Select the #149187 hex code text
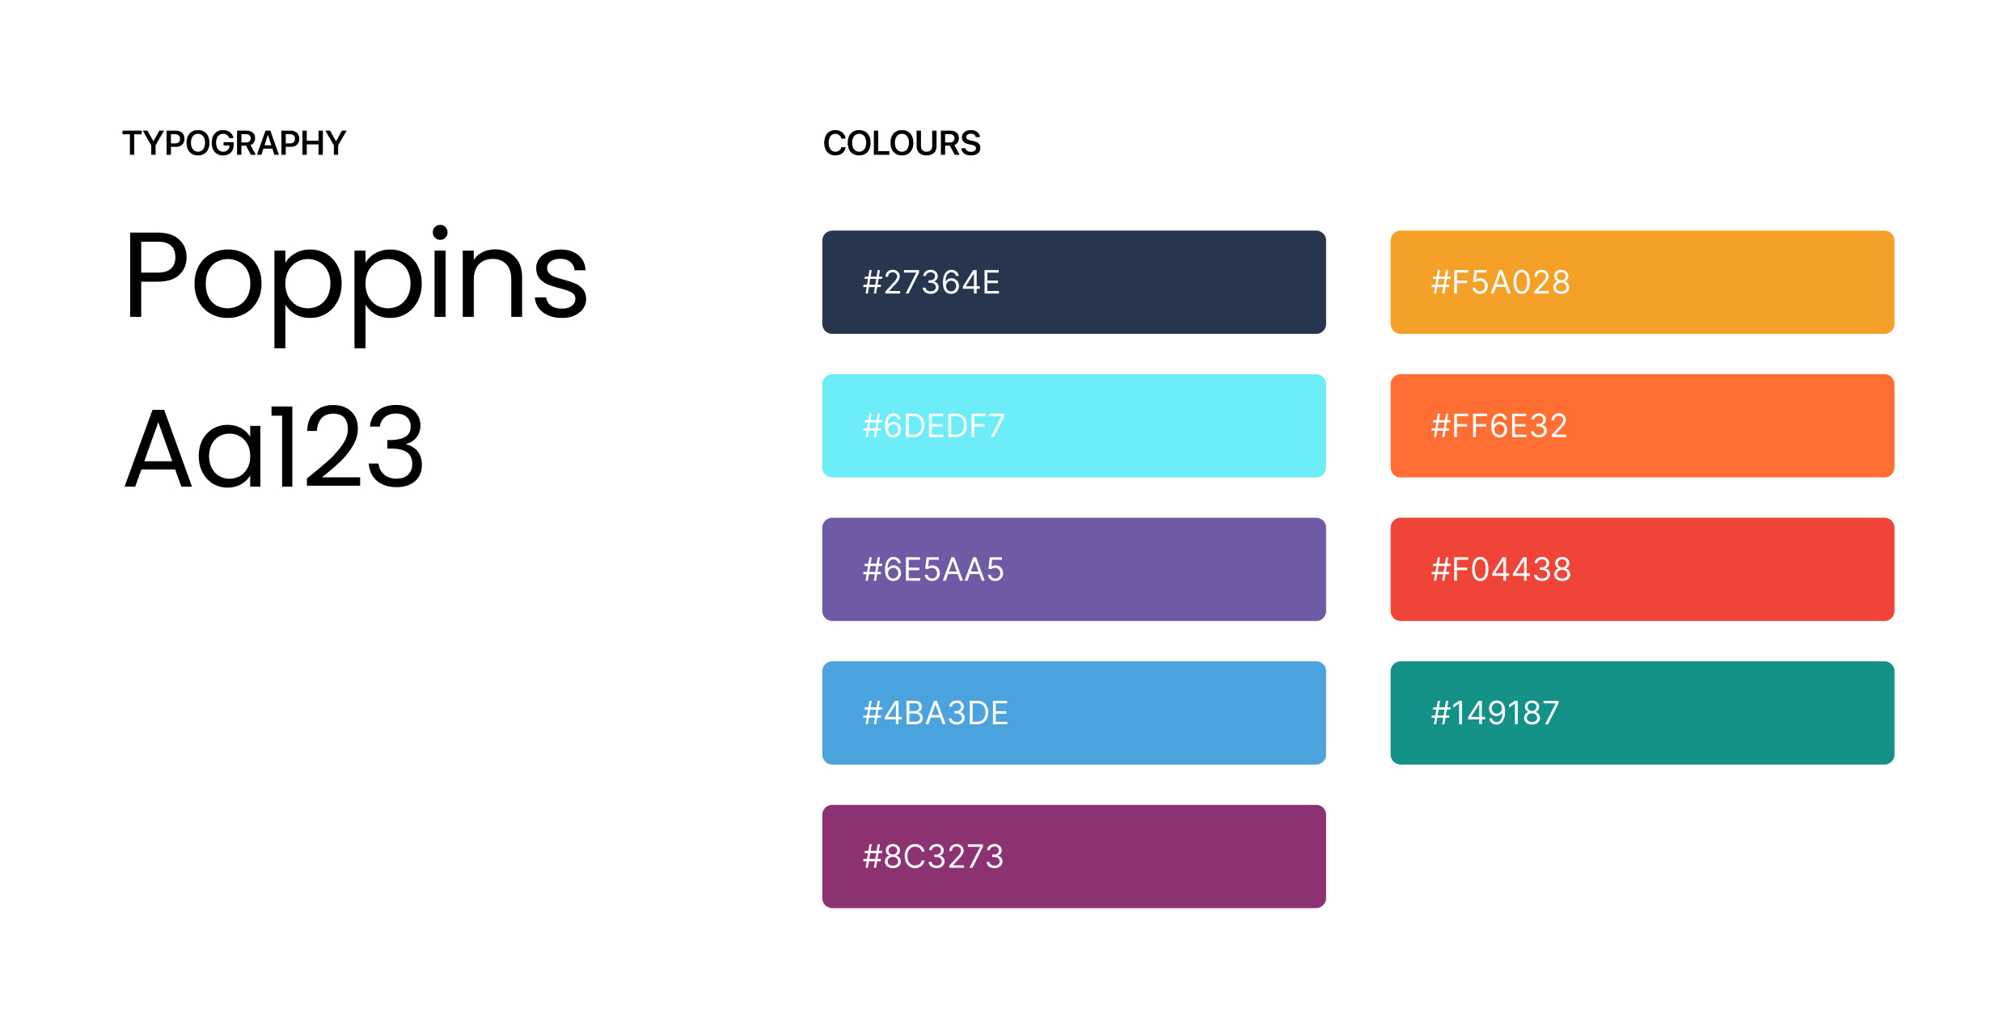 point(1495,713)
